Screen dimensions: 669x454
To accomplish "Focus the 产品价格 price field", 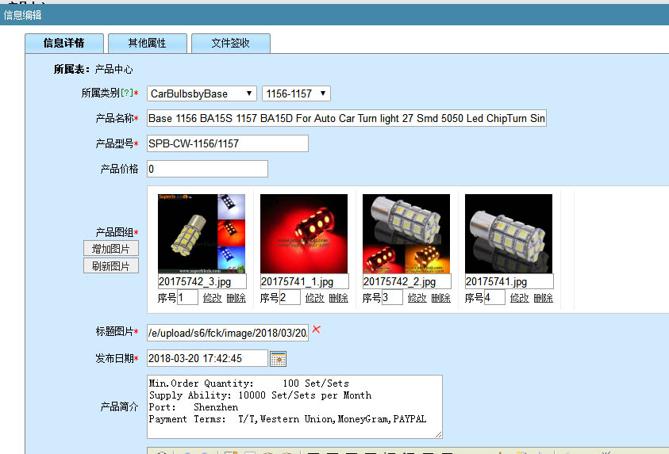I will click(207, 169).
